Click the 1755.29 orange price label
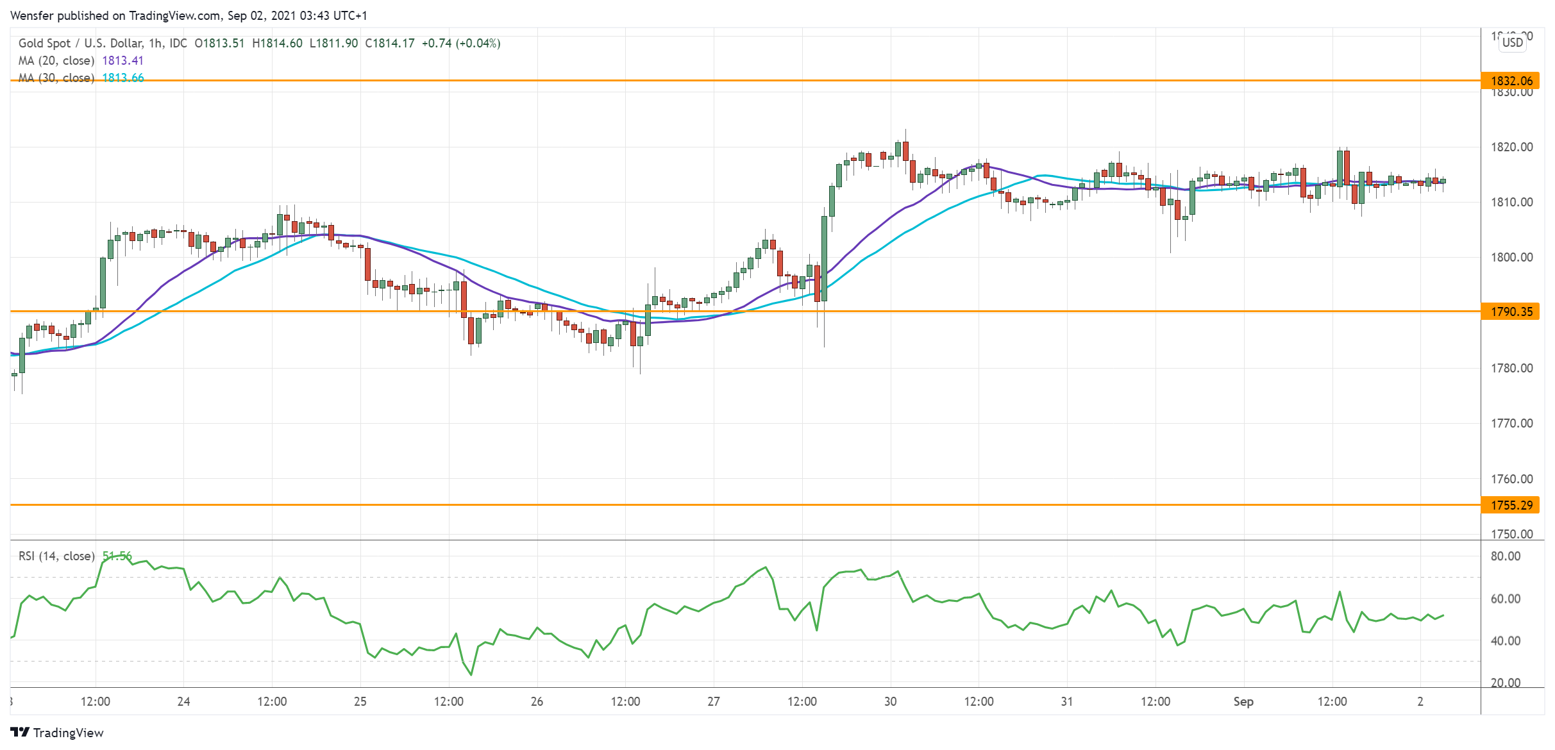This screenshot has height=750, width=1555. coord(1511,505)
